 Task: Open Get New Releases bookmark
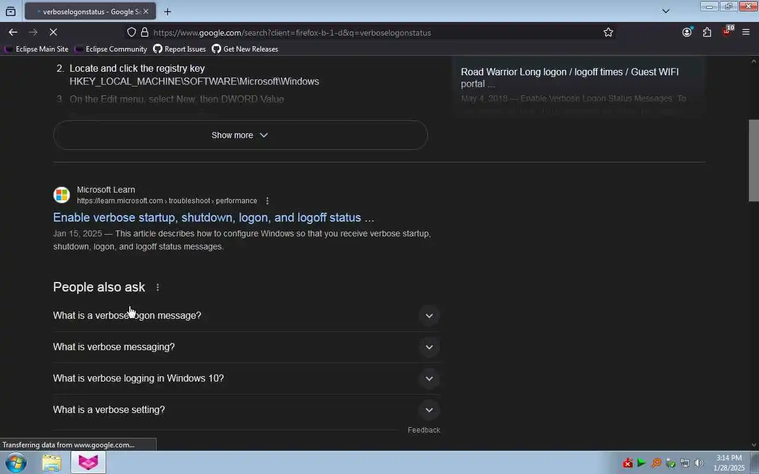click(x=245, y=49)
